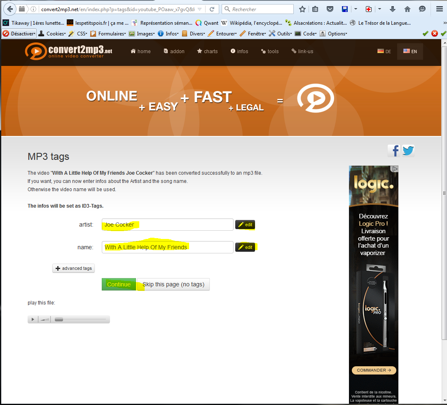Open the Représentation séman... bookmark
Screen dimensions: 447x405
click(x=162, y=23)
